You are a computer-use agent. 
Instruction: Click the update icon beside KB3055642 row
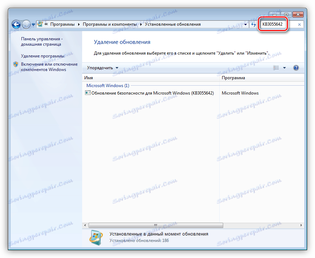[87, 93]
